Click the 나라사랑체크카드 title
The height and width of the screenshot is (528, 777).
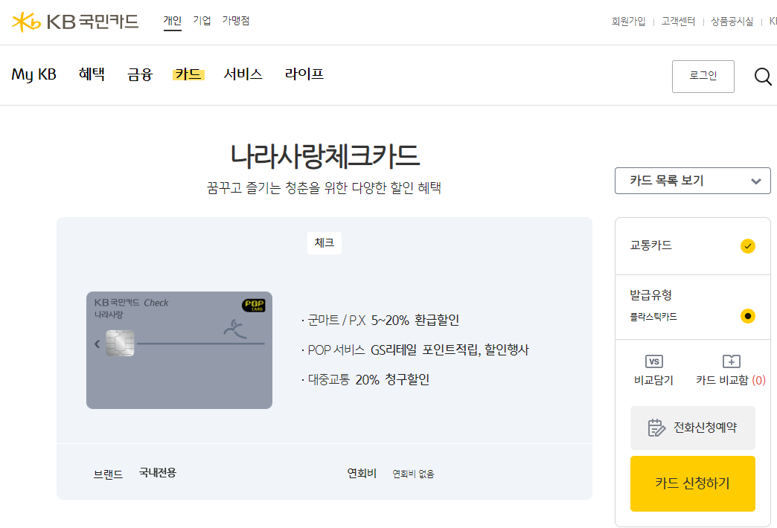pyautogui.click(x=324, y=155)
